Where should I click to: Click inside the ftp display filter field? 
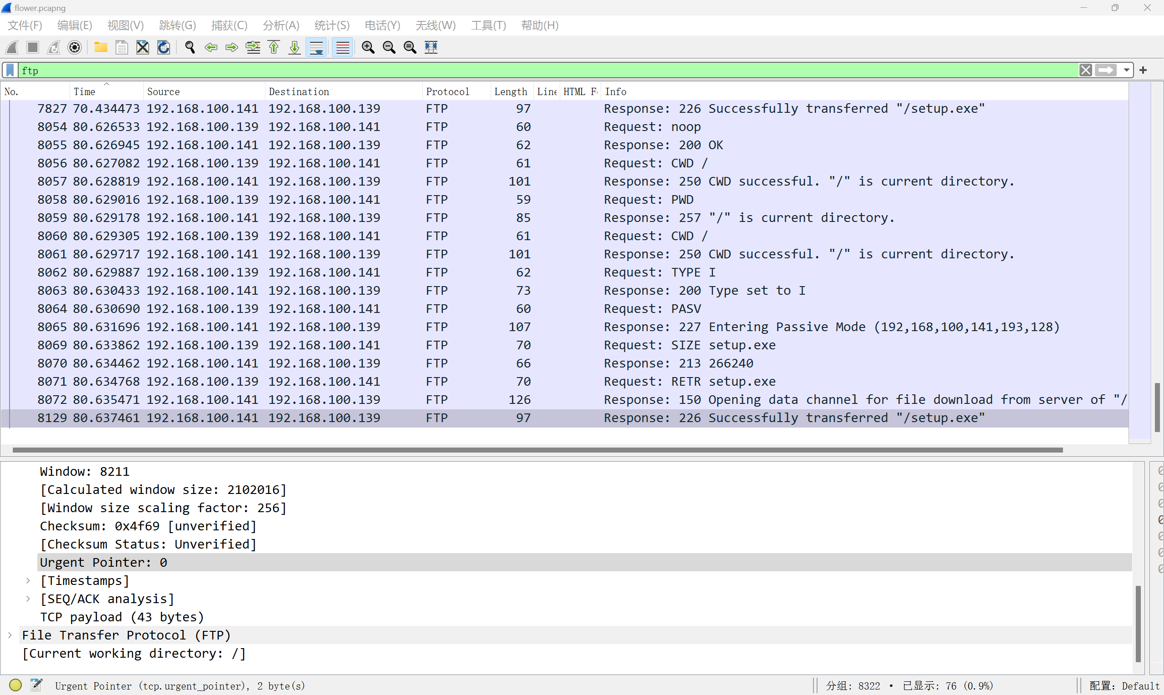[x=547, y=70]
